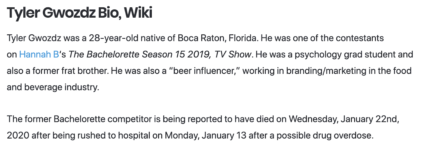421x149 pixels.
Task: Click the year '2020' in the last line
Action: click(x=18, y=136)
